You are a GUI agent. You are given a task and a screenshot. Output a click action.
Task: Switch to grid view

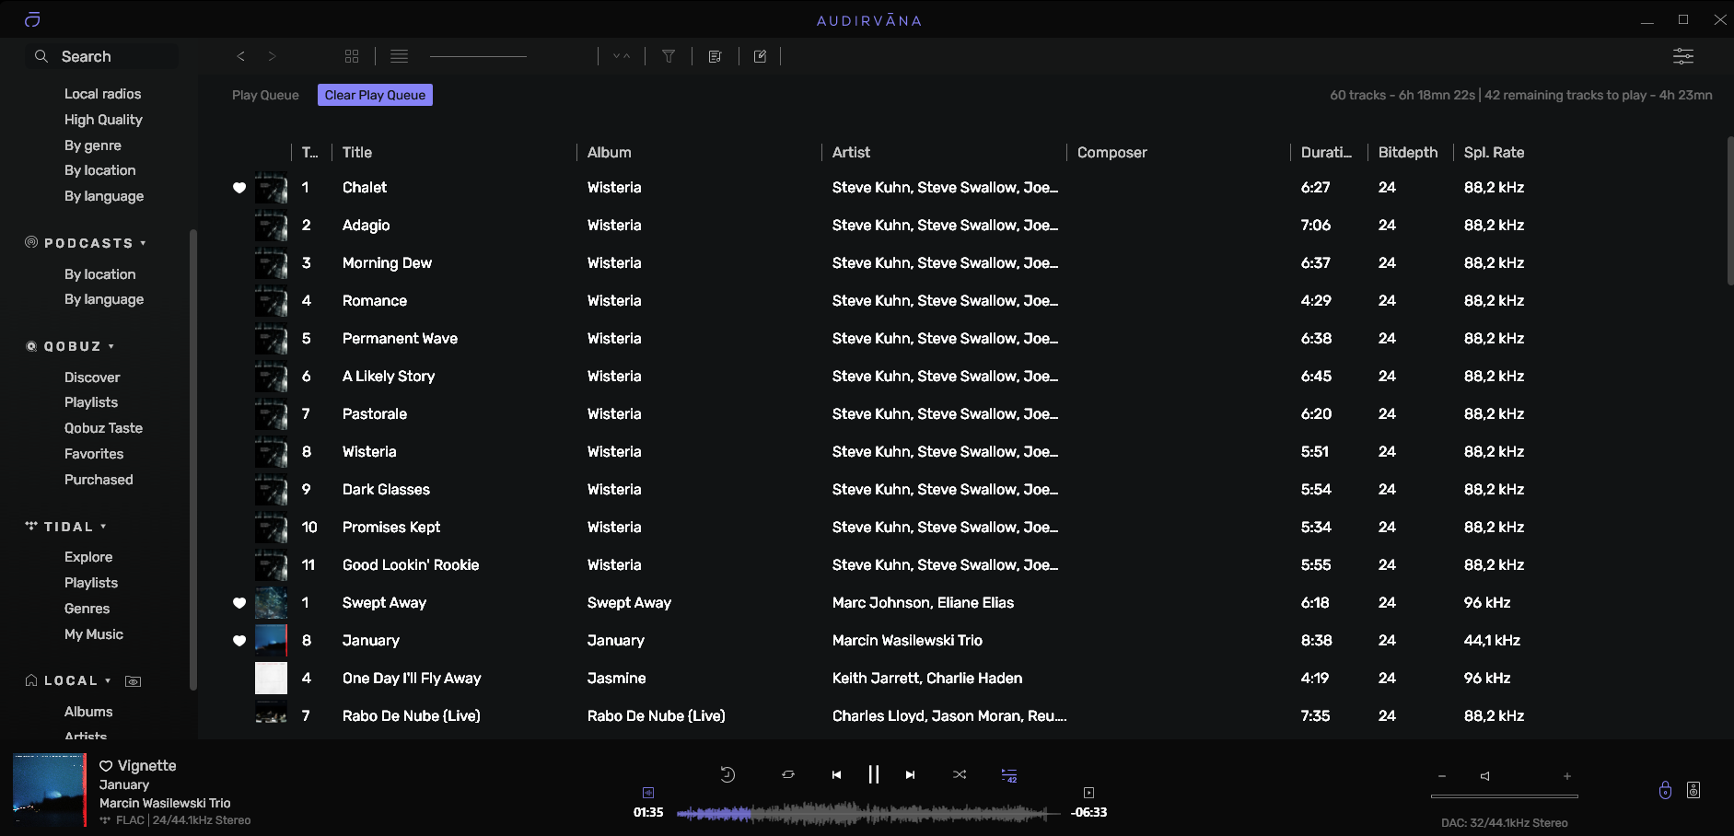pyautogui.click(x=352, y=56)
